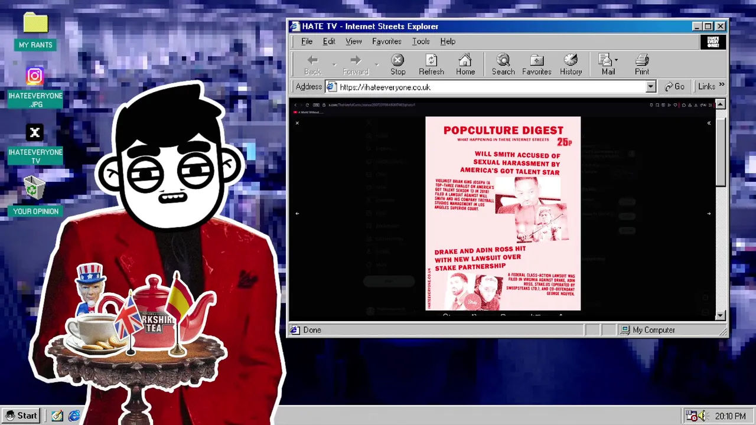Click the page icon in the address bar

click(x=331, y=87)
